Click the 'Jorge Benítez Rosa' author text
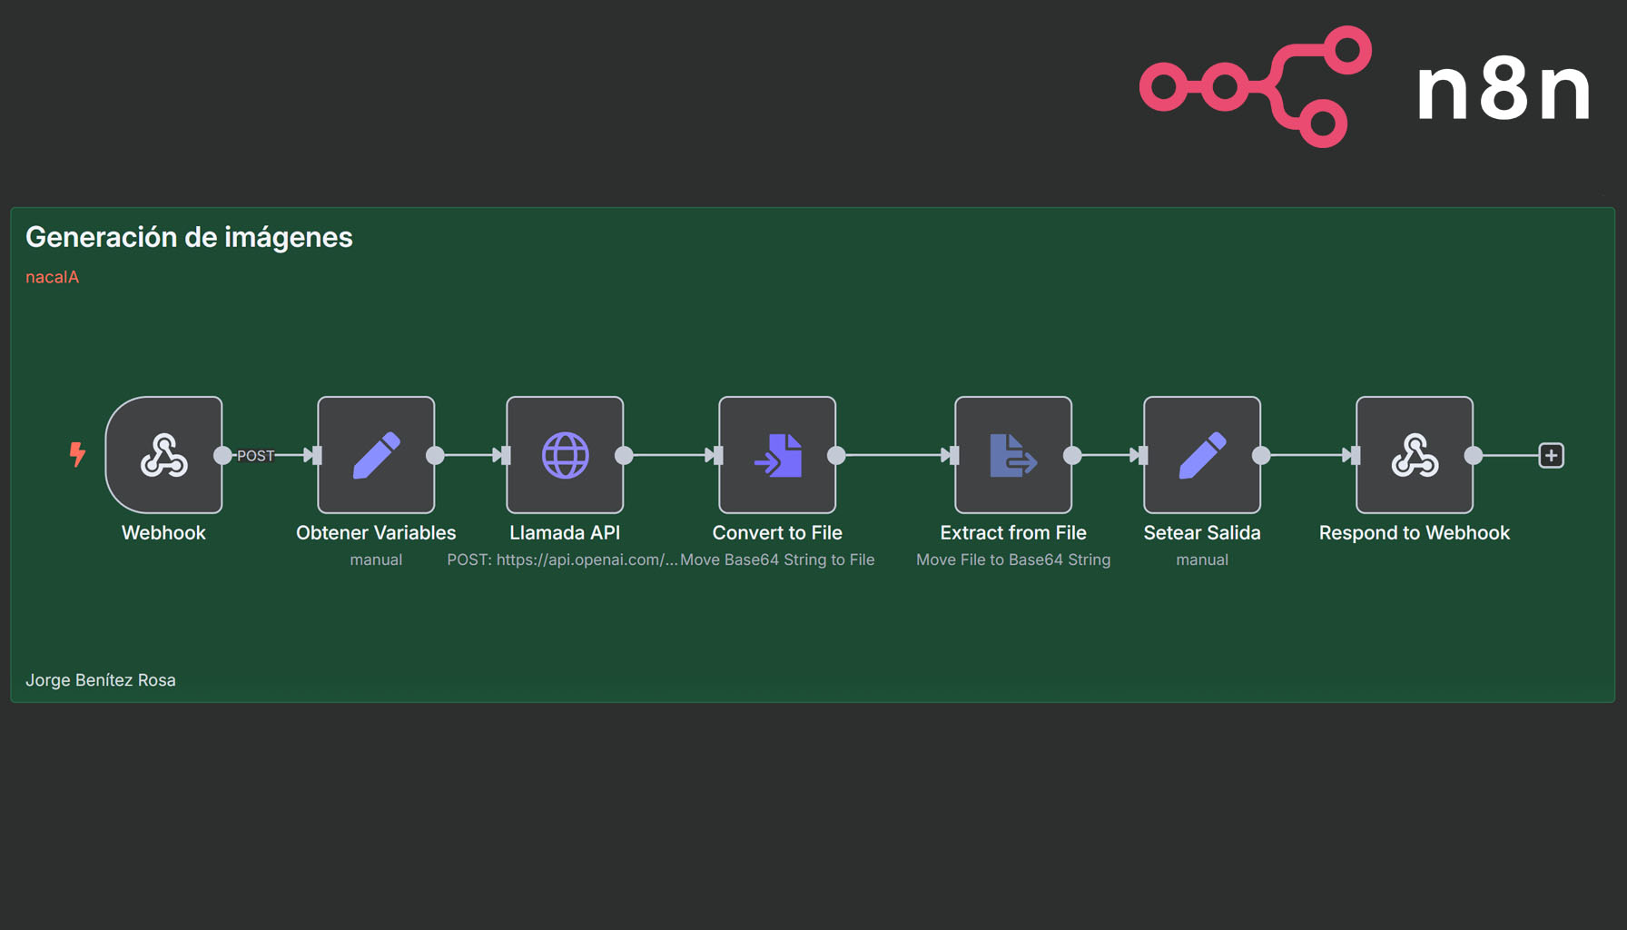This screenshot has height=930, width=1627. 101,680
